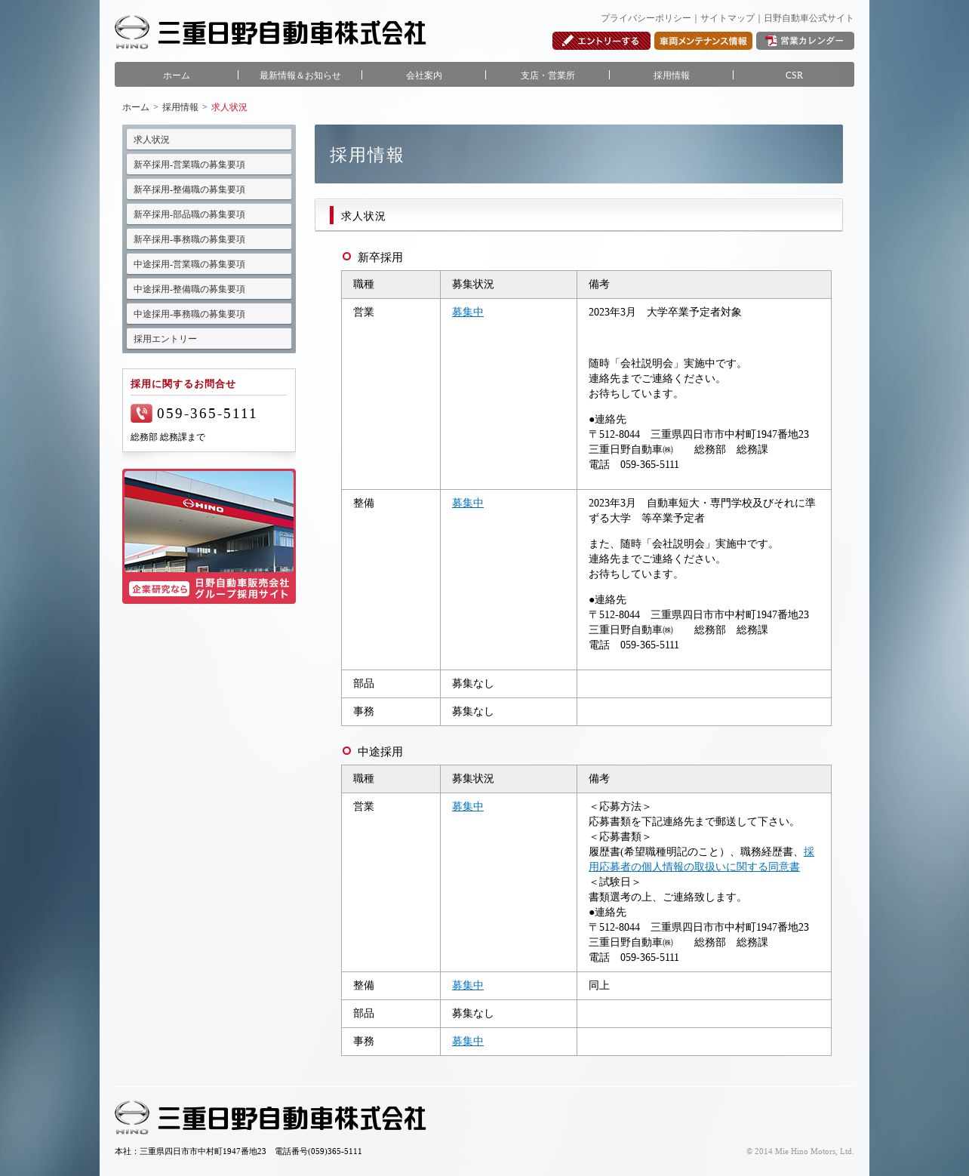Screen dimensions: 969x1176
Task: Open 中途採用-事務職の募集要項 sidebar item
Action: click(209, 314)
